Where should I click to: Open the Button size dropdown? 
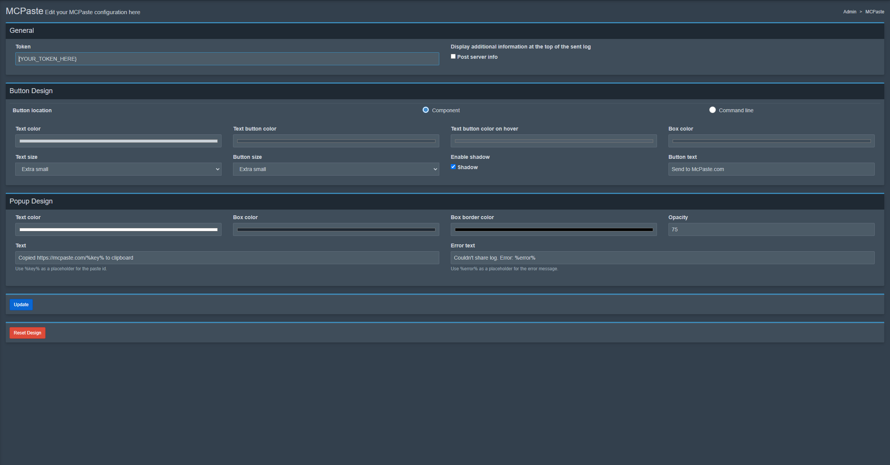[x=336, y=169]
